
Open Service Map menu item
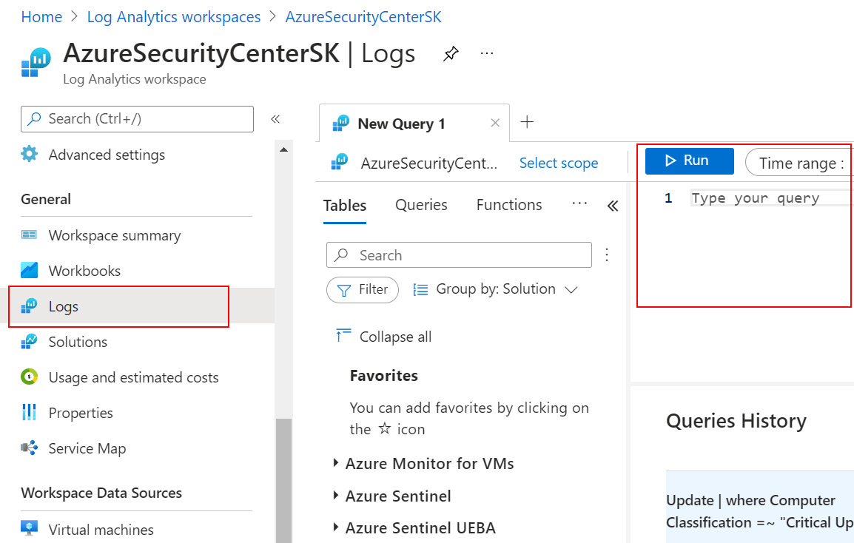click(x=87, y=448)
